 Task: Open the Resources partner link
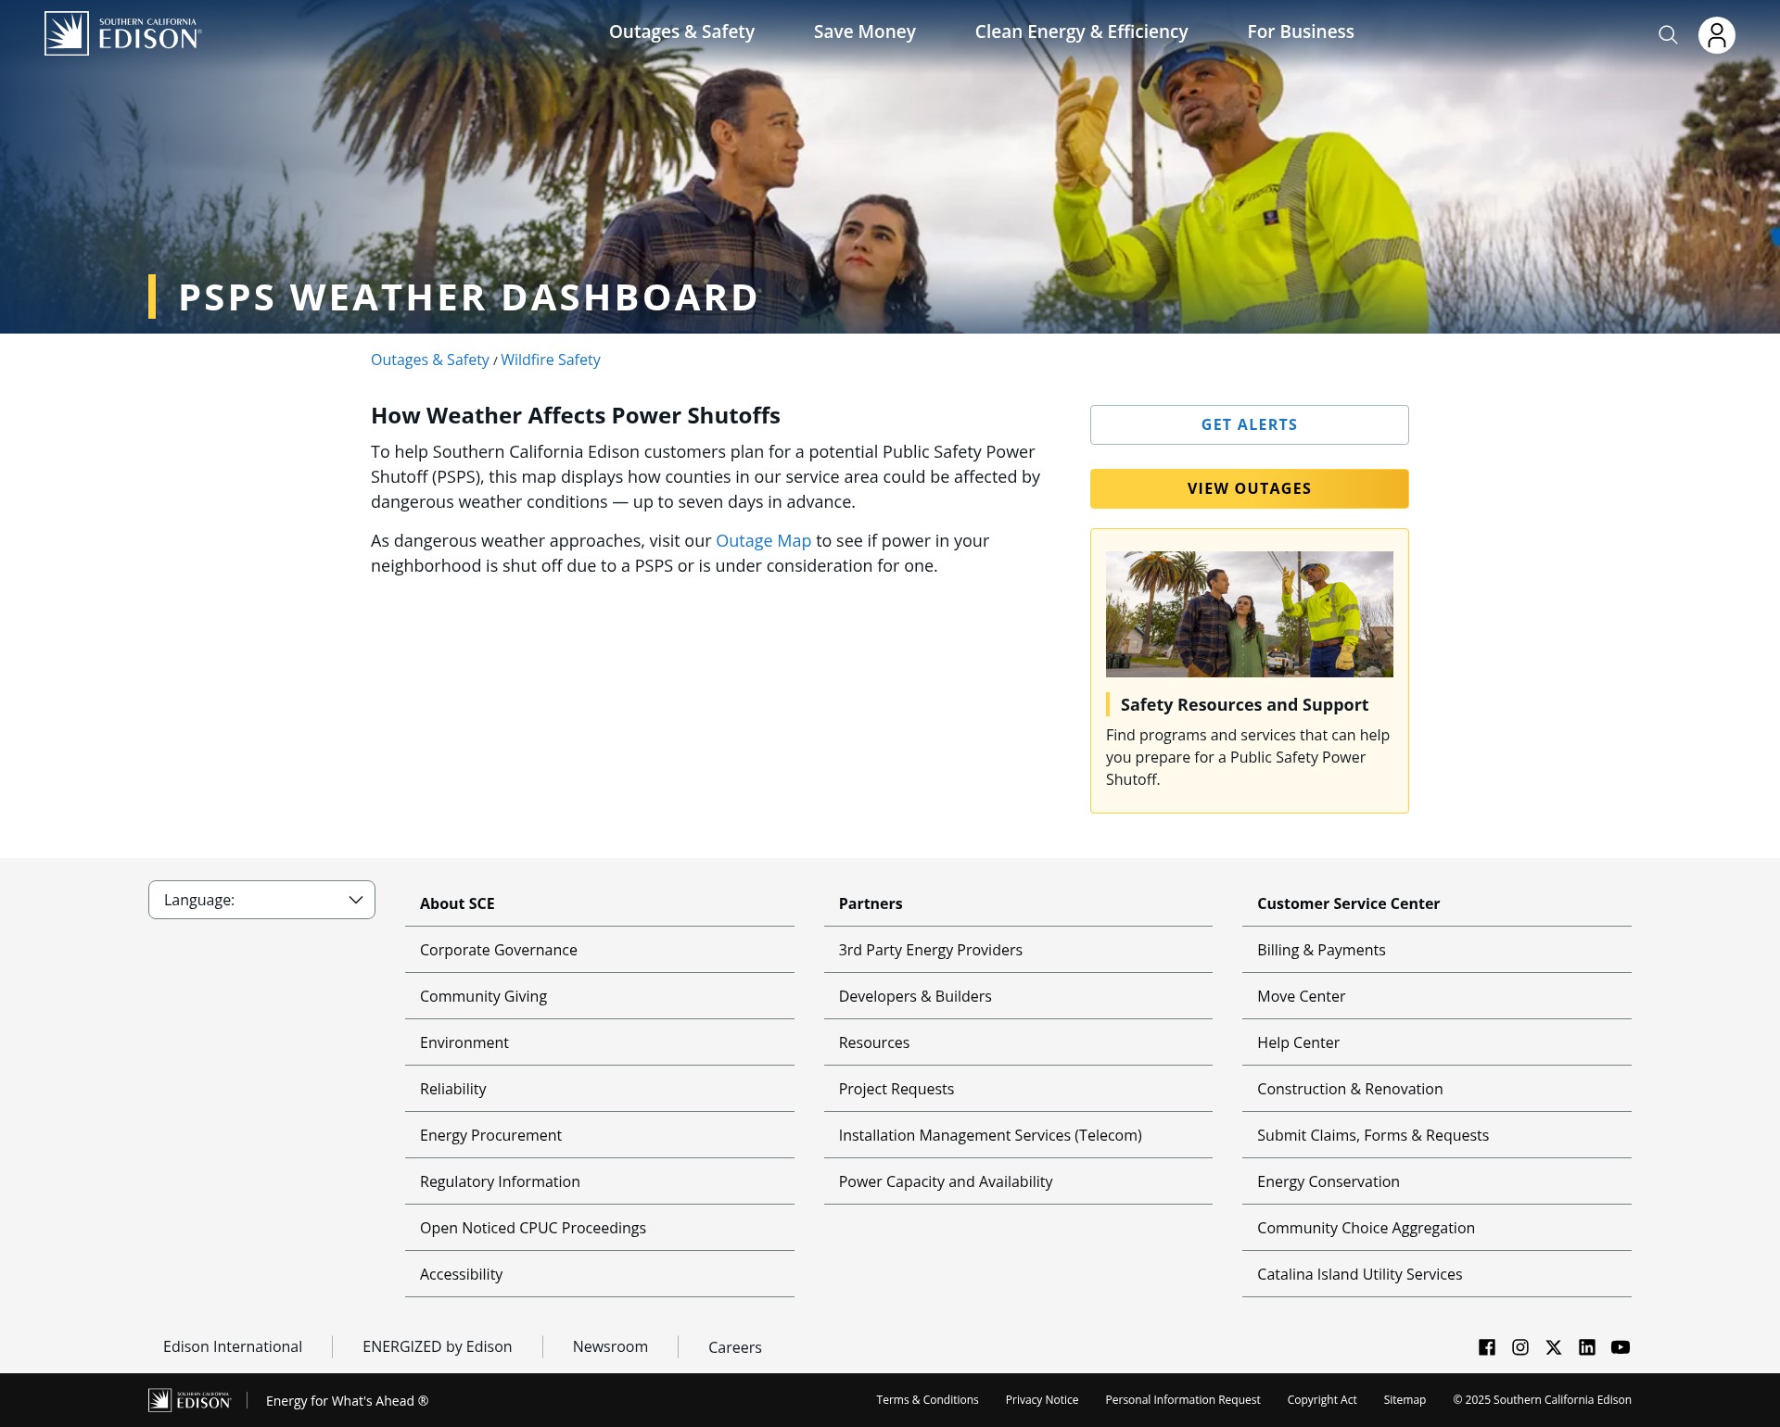pyautogui.click(x=873, y=1042)
